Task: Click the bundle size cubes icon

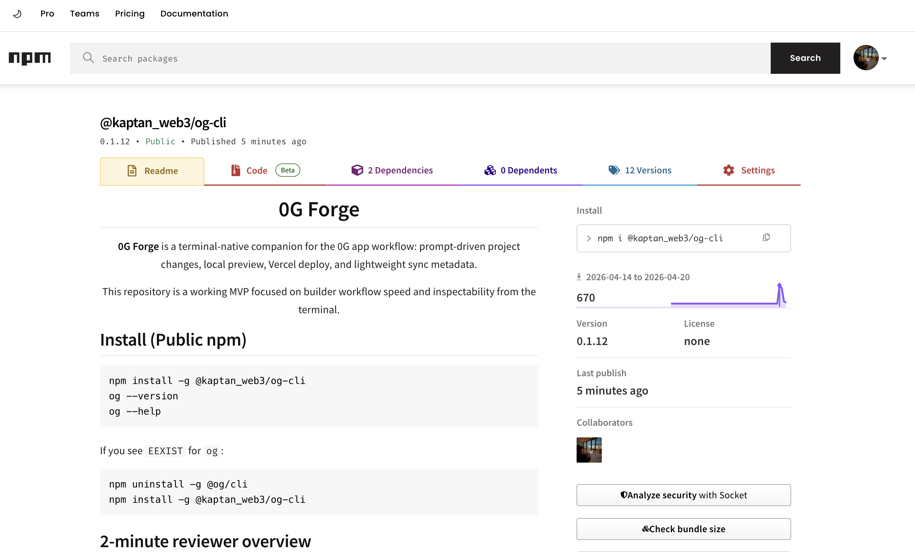Action: coord(646,529)
